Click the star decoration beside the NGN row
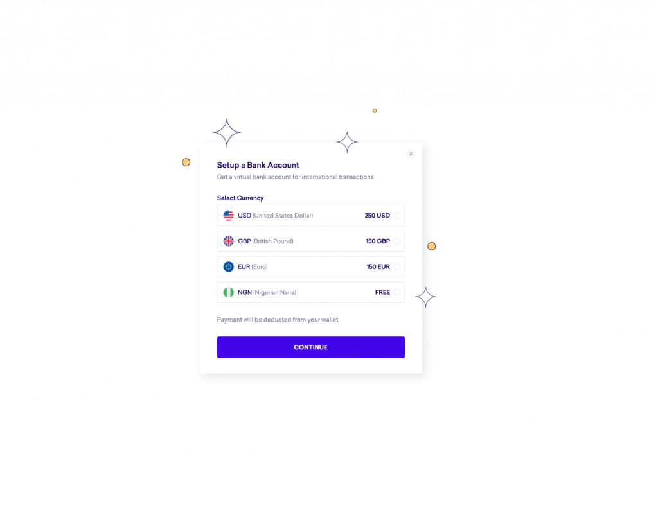The height and width of the screenshot is (506, 658). pos(425,297)
